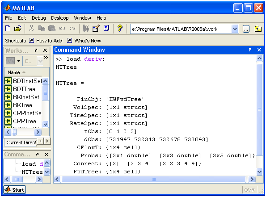Close the Workspace panel

tap(45, 50)
